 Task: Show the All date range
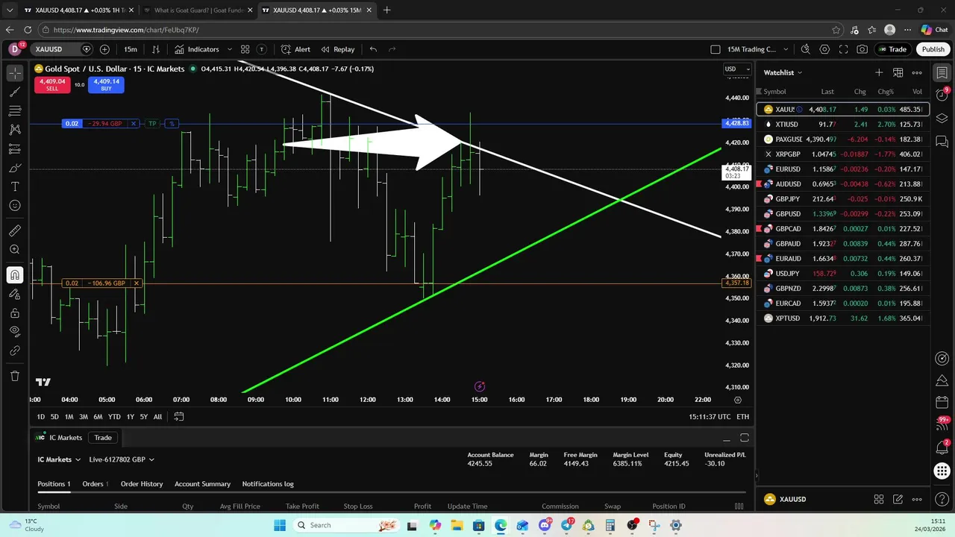click(x=157, y=417)
